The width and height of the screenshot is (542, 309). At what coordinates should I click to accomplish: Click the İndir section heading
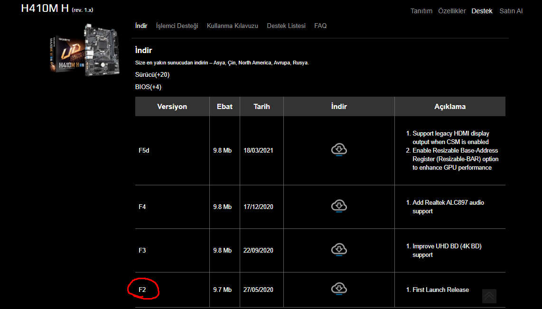(x=143, y=50)
